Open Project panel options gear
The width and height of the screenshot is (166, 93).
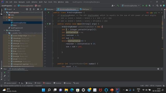click(38, 9)
